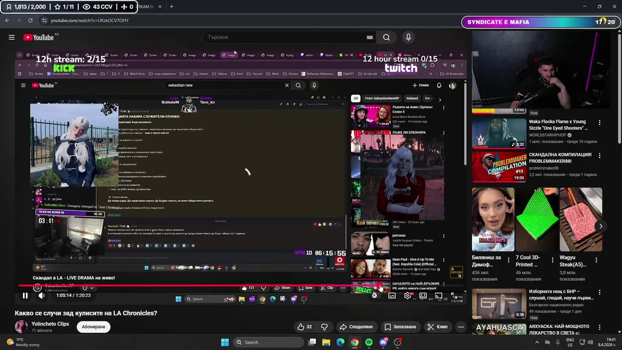Viewport: 622px width, 350px height.
Task: Open the on-screen keyboard in search box
Action: click(x=370, y=37)
